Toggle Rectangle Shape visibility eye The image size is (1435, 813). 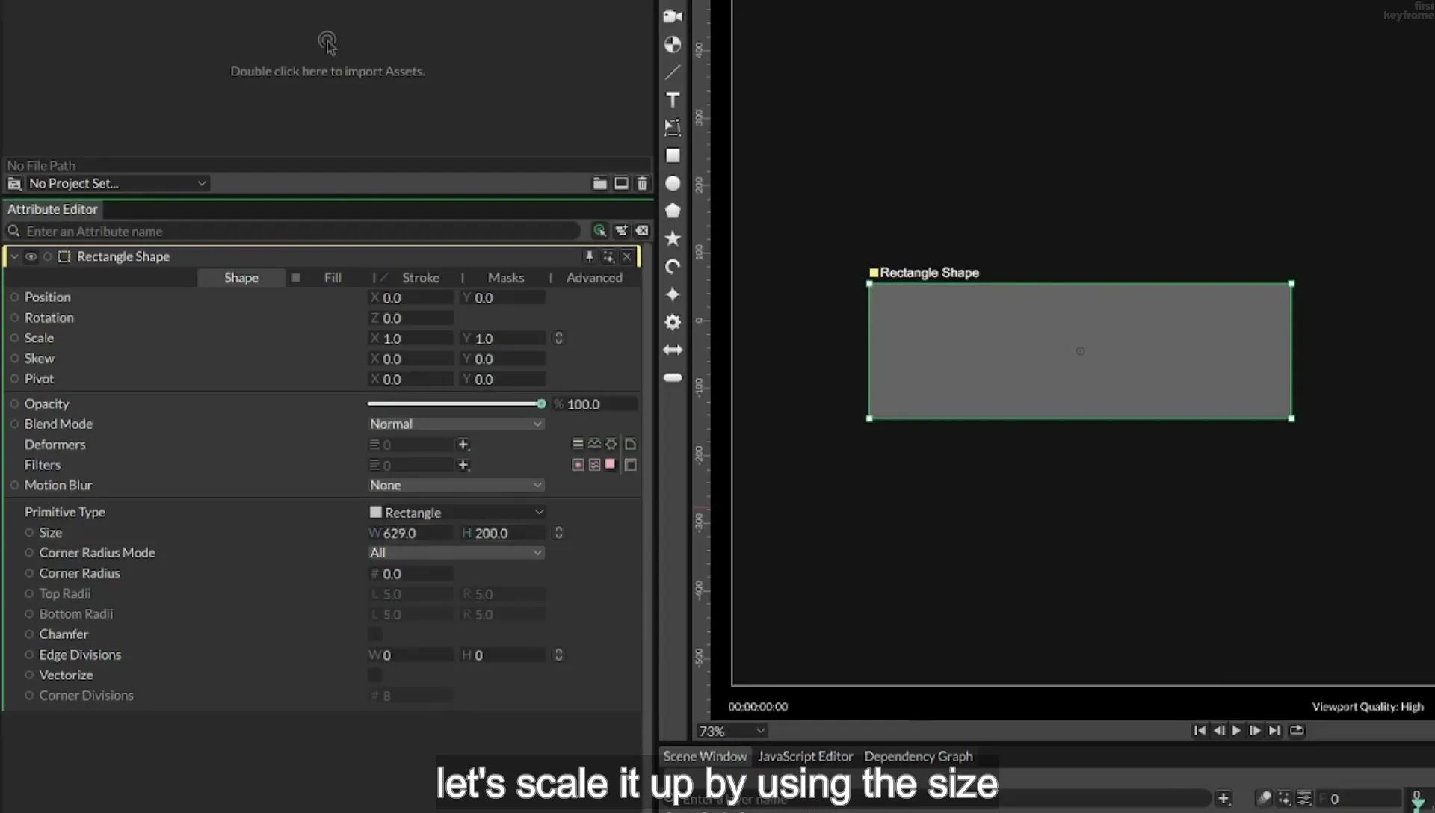31,256
